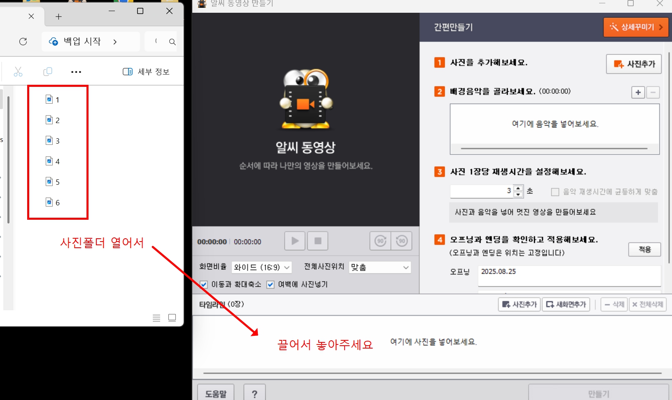The height and width of the screenshot is (400, 672).
Task: Click the copy icon in Explorer toolbar
Action: coord(48,72)
